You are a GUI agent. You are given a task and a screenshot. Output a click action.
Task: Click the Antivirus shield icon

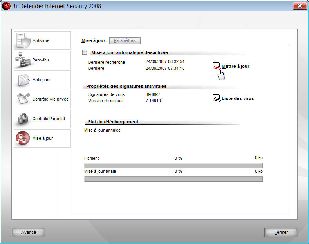[x=22, y=41]
